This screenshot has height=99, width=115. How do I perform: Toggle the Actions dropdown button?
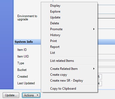(x=31, y=95)
